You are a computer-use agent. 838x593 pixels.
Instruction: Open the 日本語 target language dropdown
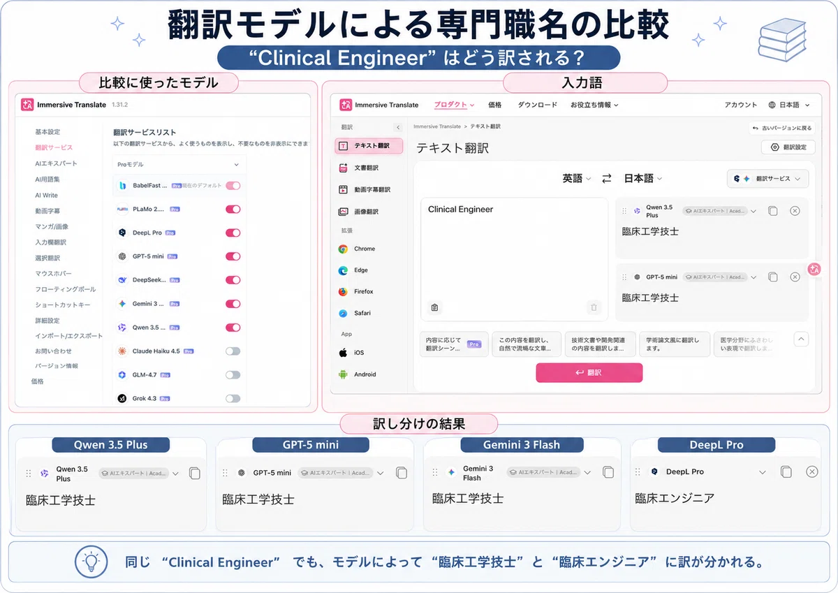point(643,178)
